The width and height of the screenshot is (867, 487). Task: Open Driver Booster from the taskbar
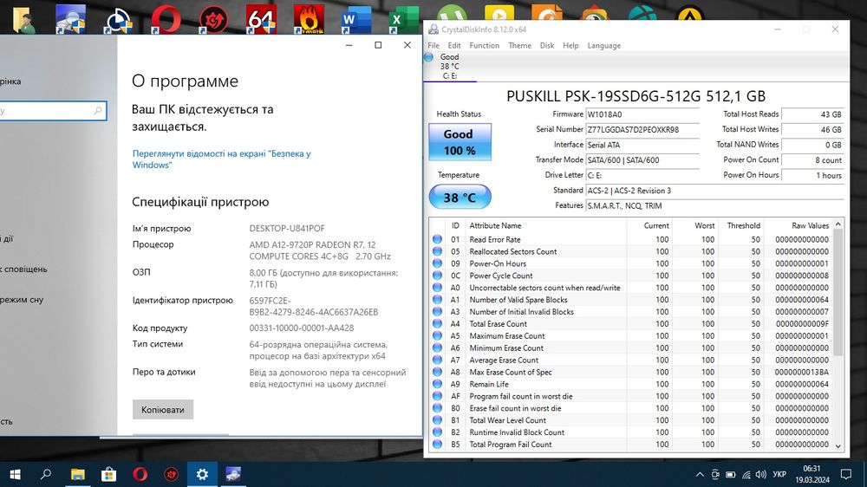click(x=171, y=474)
